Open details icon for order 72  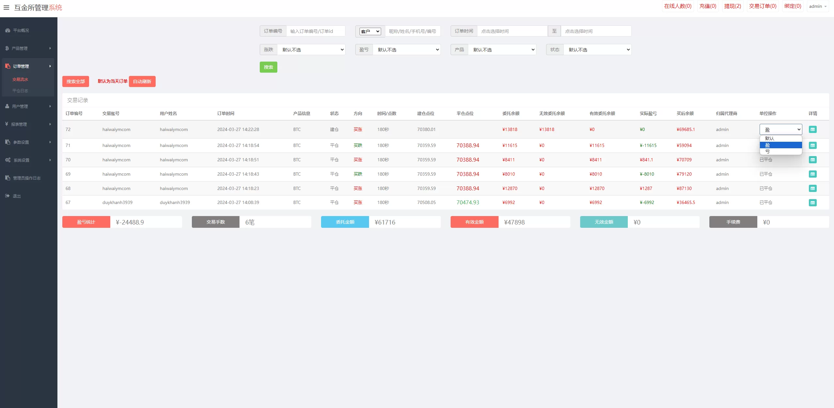pyautogui.click(x=812, y=129)
